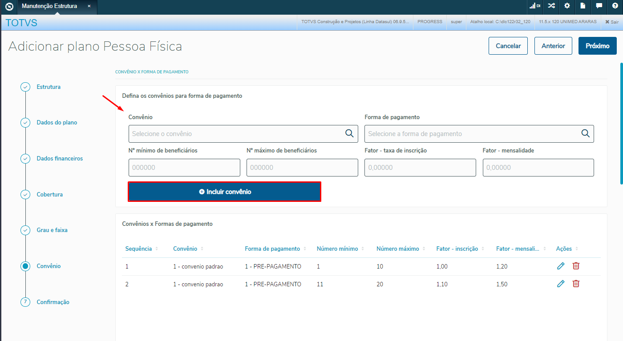The height and width of the screenshot is (341, 623).
Task: Go to the Dados do plano step
Action: (57, 122)
